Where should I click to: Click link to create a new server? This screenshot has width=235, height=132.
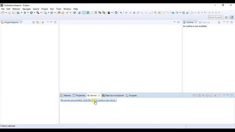[88, 100]
